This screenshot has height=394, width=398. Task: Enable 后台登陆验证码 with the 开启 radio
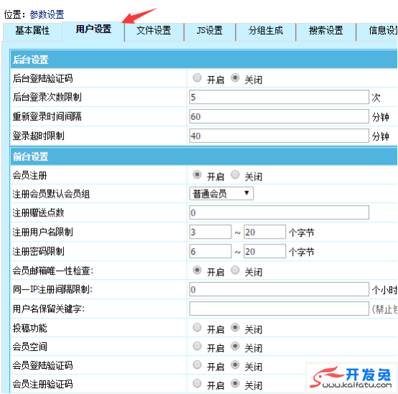(x=198, y=78)
